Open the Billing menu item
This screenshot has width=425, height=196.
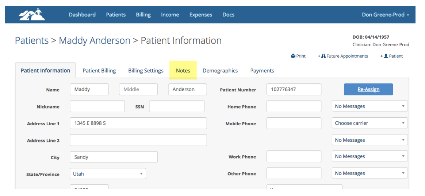coord(143,15)
